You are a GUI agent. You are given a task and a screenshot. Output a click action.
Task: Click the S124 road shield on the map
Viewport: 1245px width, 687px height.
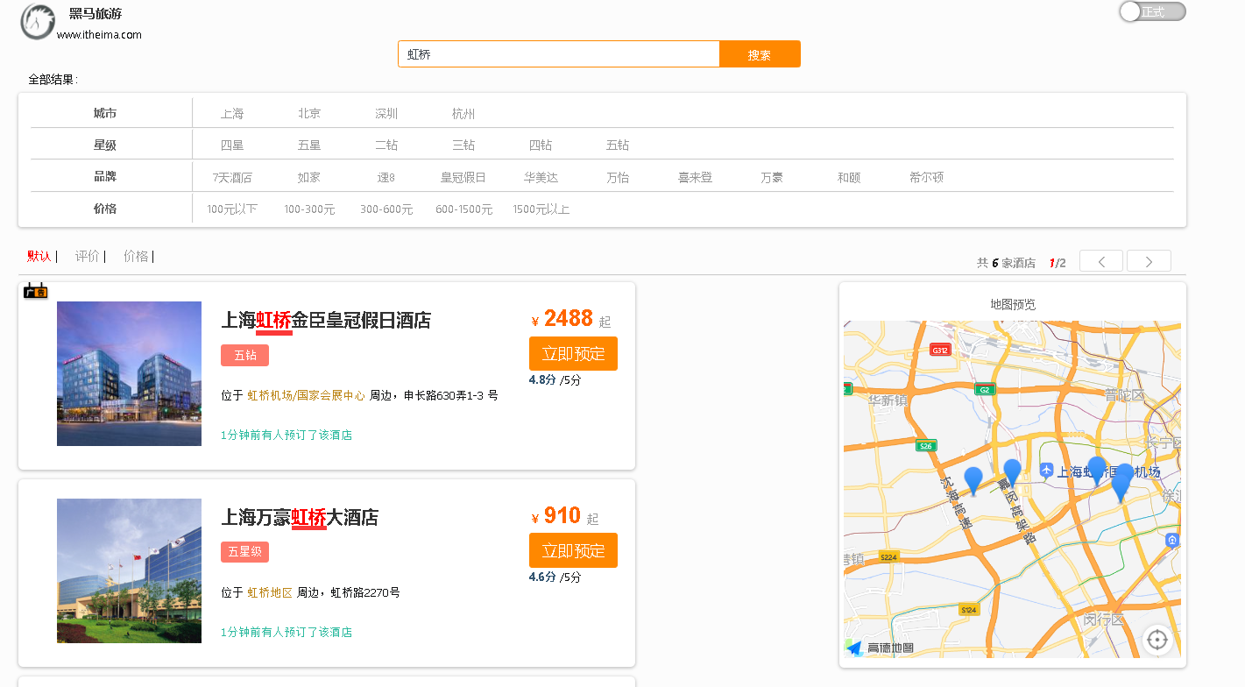click(x=968, y=609)
